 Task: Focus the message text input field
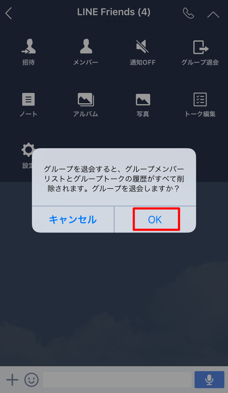(x=117, y=380)
